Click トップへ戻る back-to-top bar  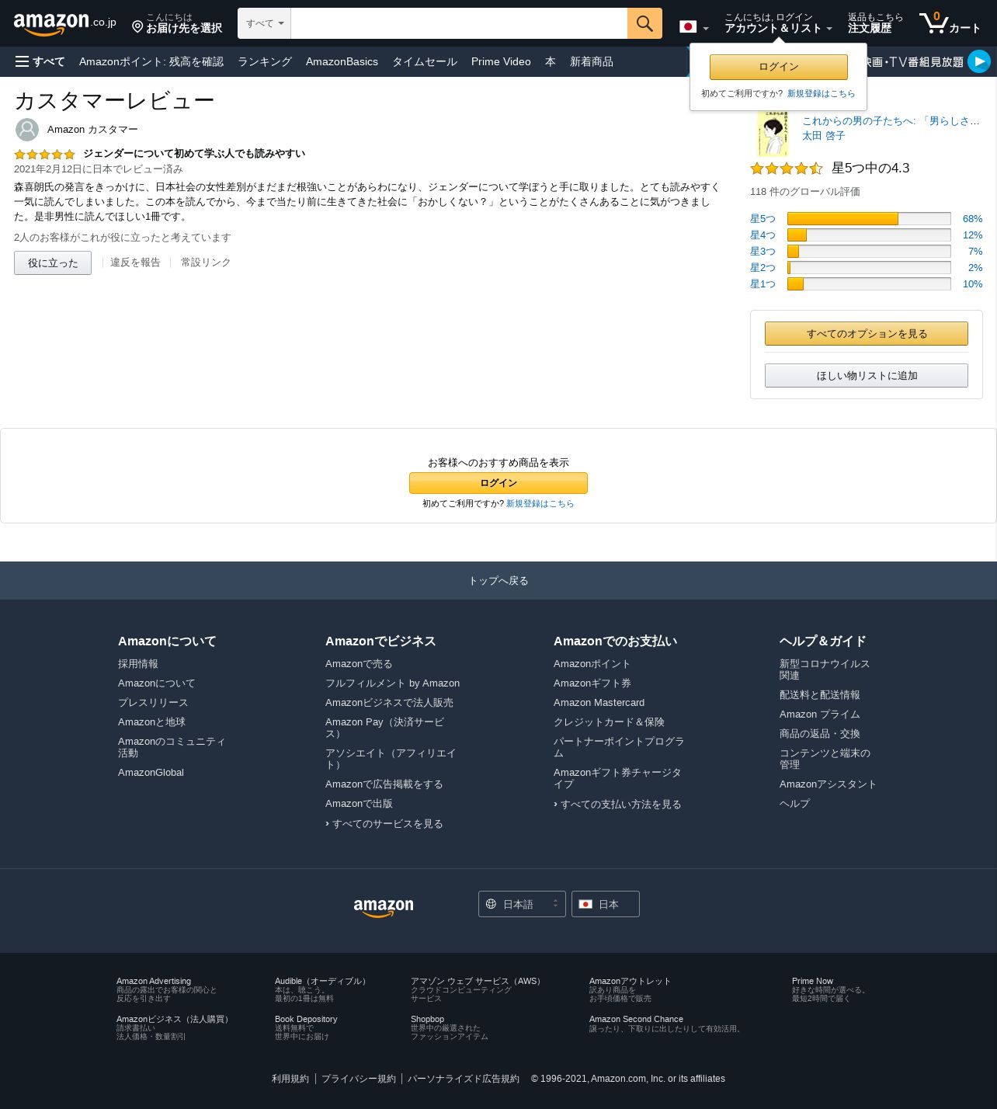(498, 580)
